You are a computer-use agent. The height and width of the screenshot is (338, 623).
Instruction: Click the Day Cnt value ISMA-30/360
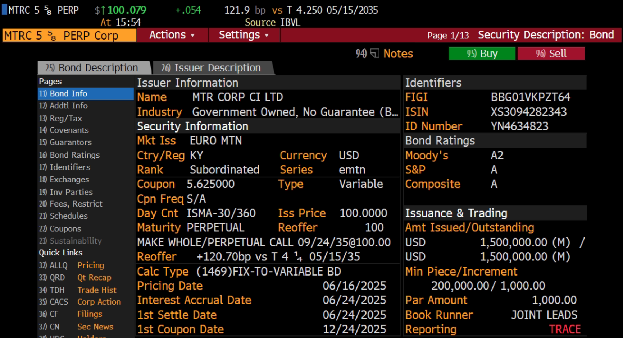point(221,213)
